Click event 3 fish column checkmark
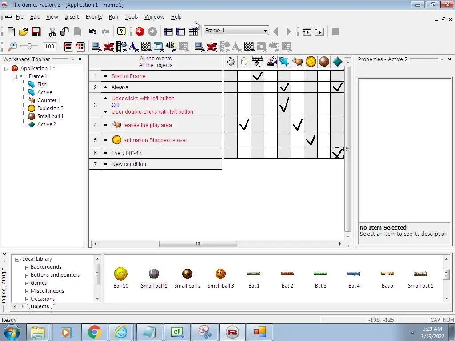This screenshot has height=341, width=455. point(284,105)
